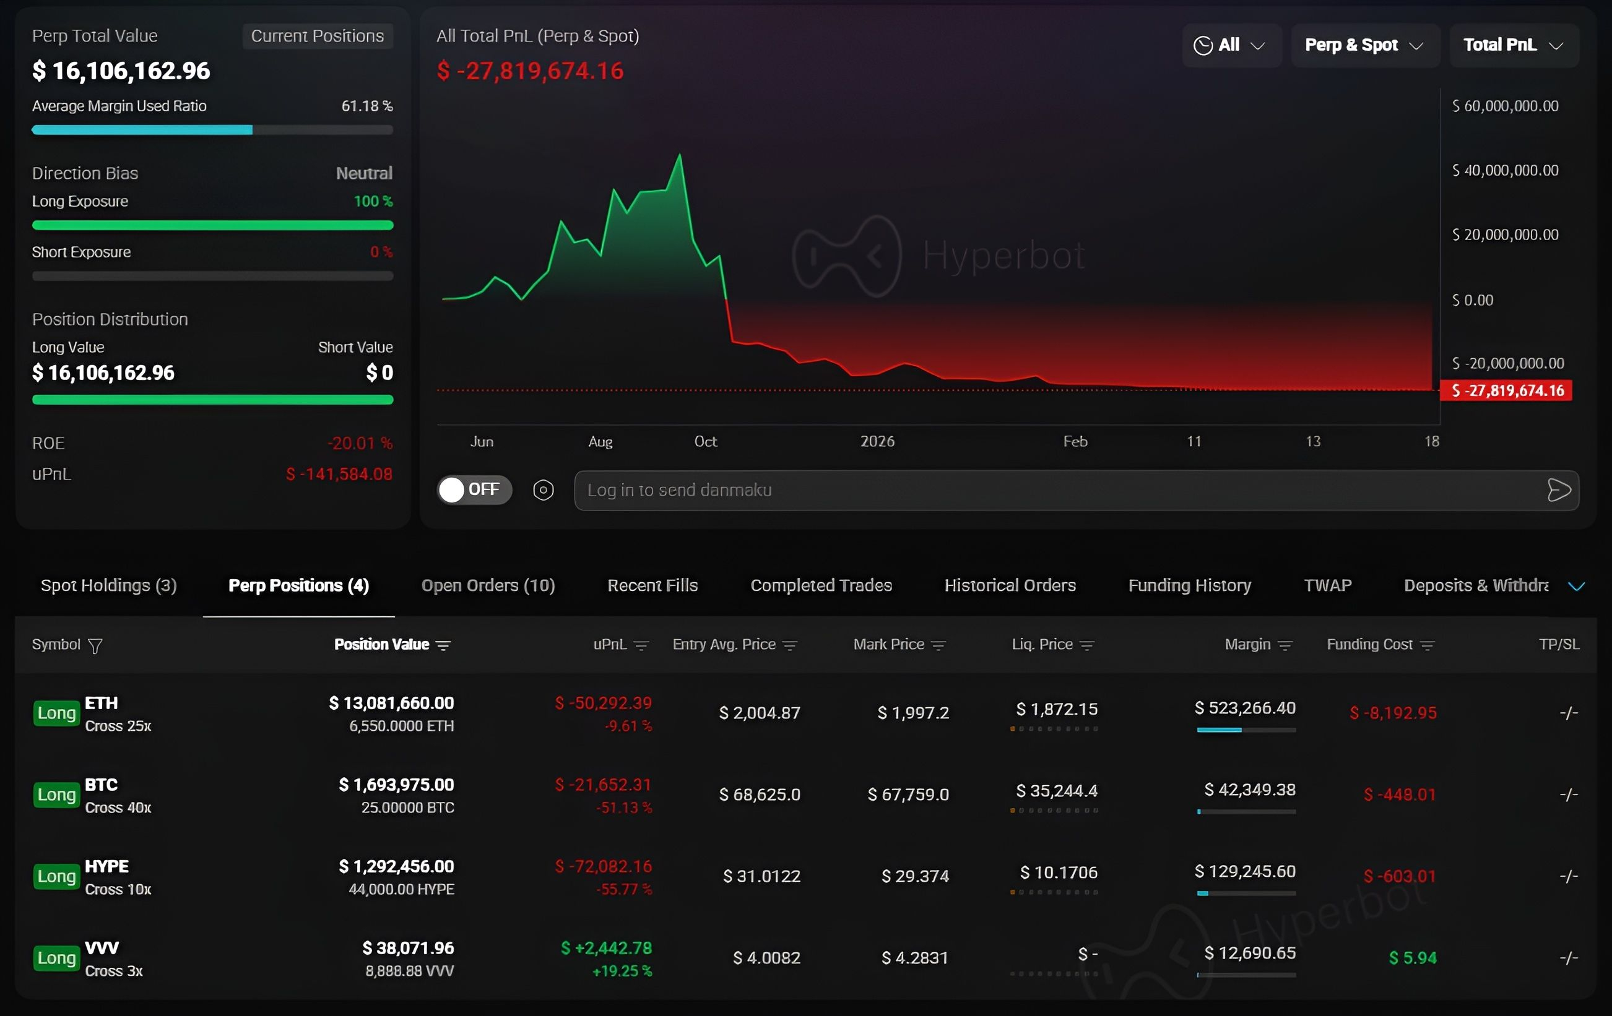1612x1016 pixels.
Task: Click ETH uPnL $ -50,292.39
Action: [603, 704]
